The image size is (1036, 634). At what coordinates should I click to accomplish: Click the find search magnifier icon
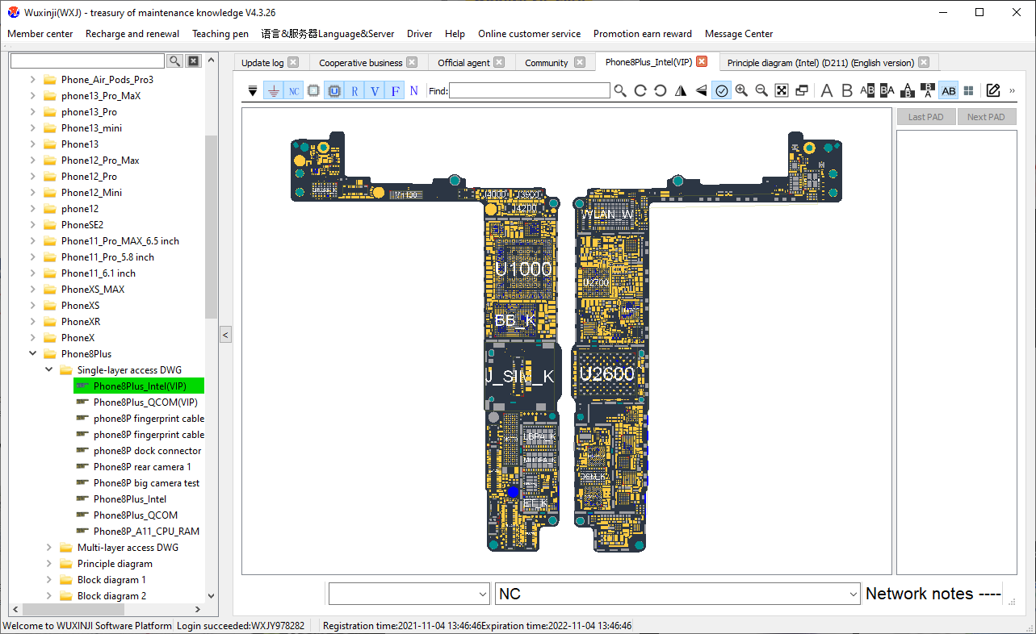coord(620,91)
